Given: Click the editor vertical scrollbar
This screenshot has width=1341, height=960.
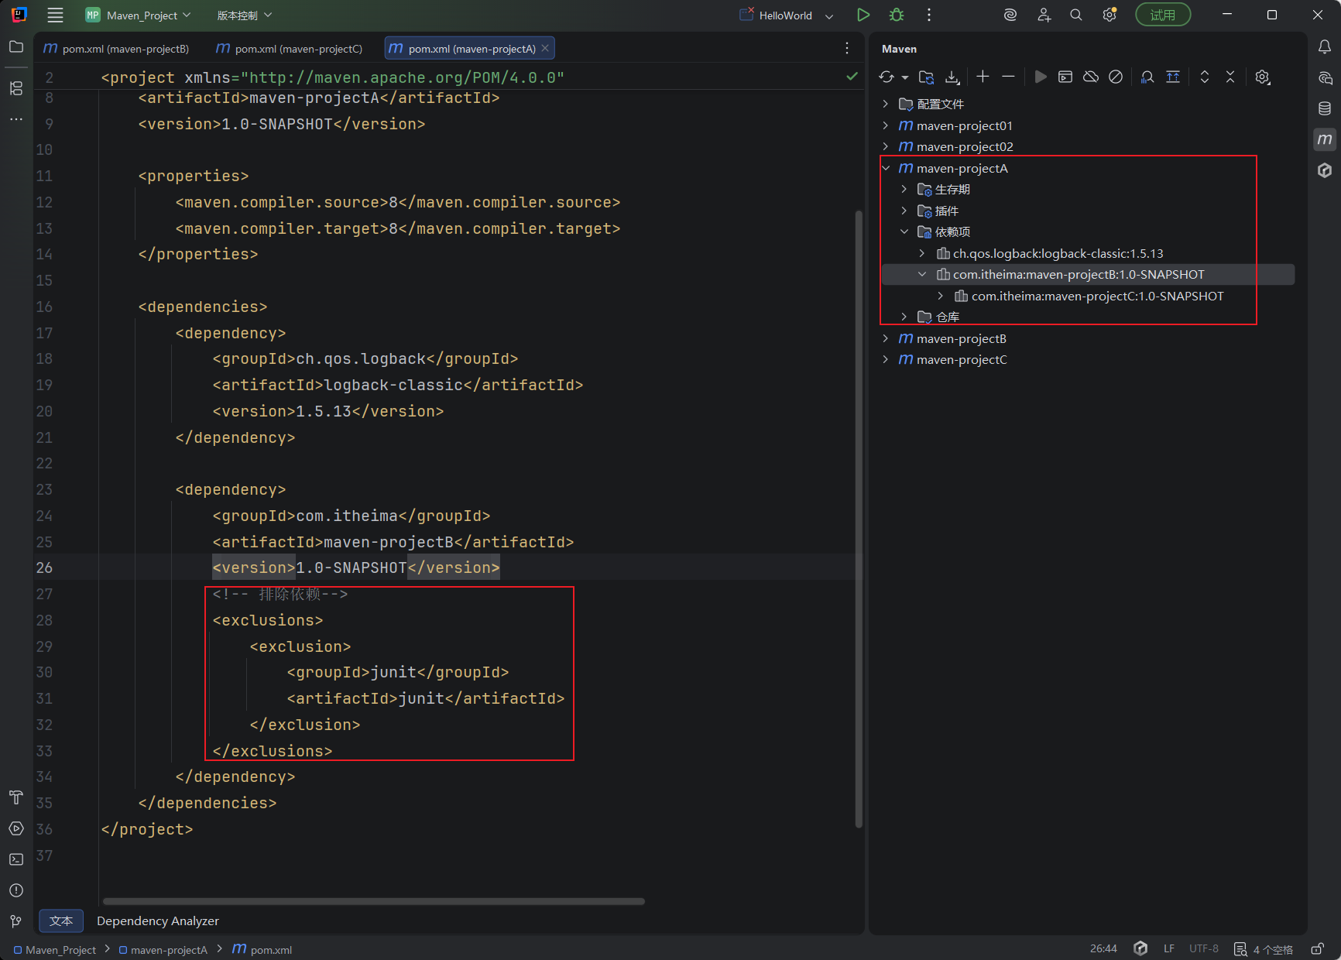Looking at the screenshot, I should (x=859, y=519).
